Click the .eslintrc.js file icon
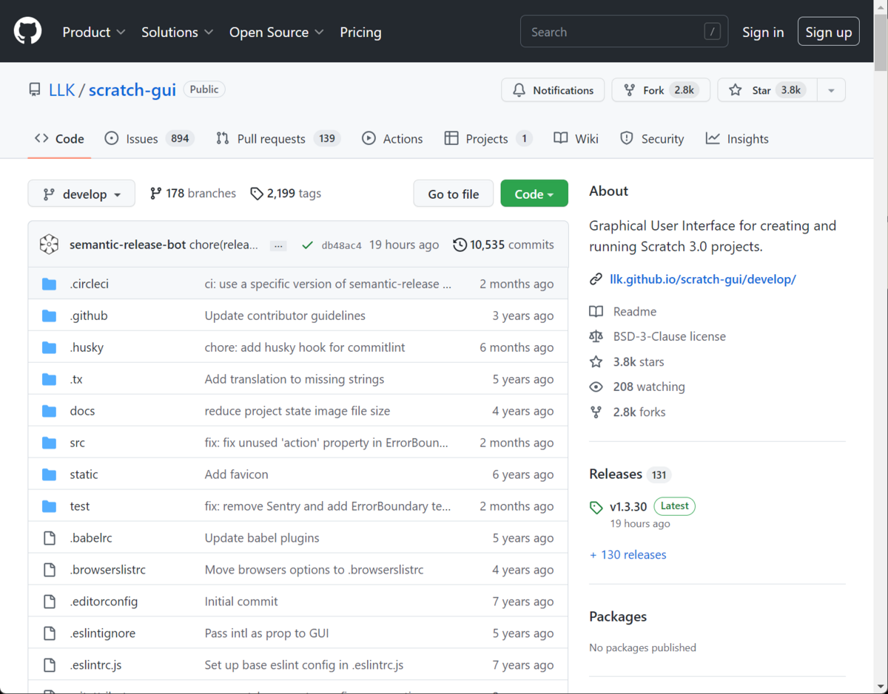 pos(50,665)
